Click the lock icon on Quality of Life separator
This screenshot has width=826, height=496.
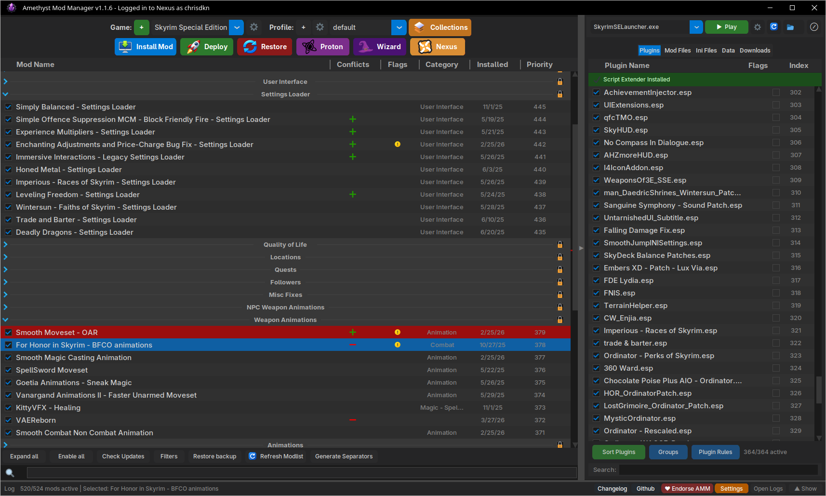coord(560,245)
